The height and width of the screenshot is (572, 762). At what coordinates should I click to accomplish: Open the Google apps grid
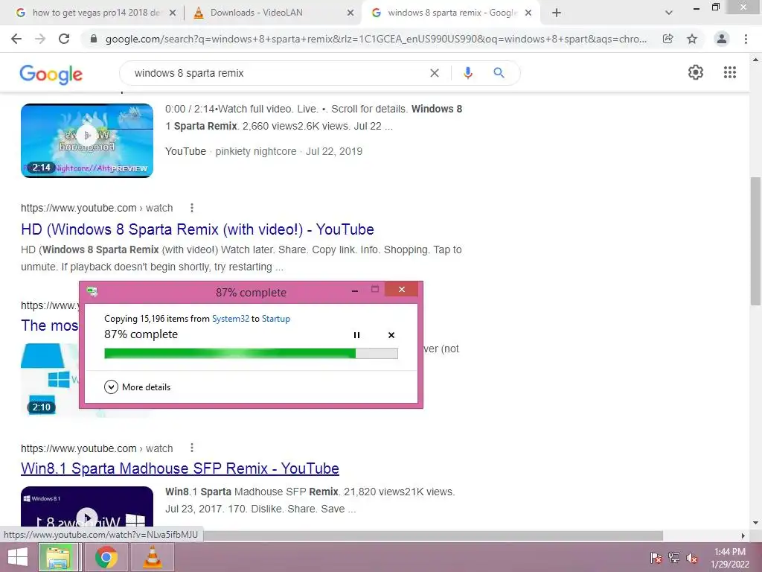pyautogui.click(x=730, y=72)
